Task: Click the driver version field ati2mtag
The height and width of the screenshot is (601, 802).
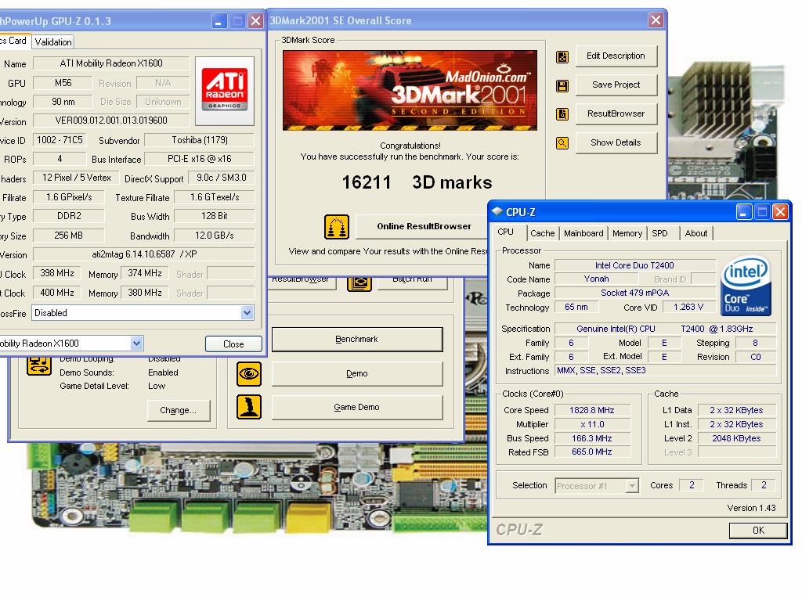Action: [x=144, y=254]
